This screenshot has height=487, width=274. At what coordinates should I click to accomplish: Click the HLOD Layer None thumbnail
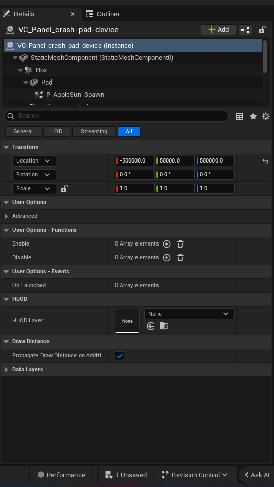(x=127, y=321)
